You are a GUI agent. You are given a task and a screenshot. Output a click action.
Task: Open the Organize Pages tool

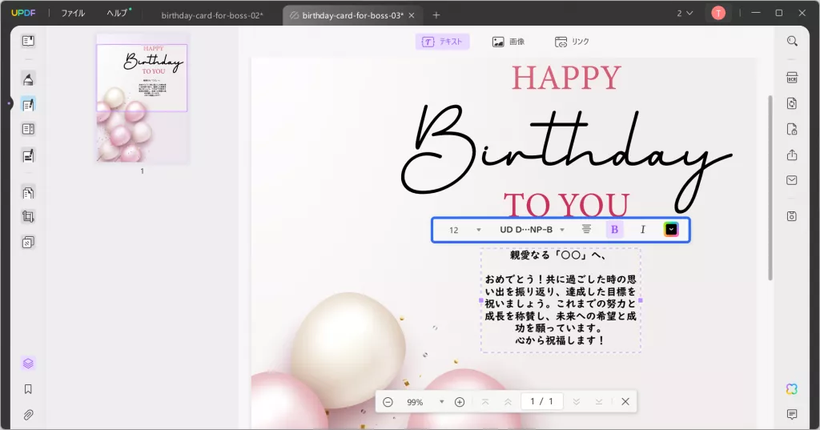pyautogui.click(x=28, y=192)
